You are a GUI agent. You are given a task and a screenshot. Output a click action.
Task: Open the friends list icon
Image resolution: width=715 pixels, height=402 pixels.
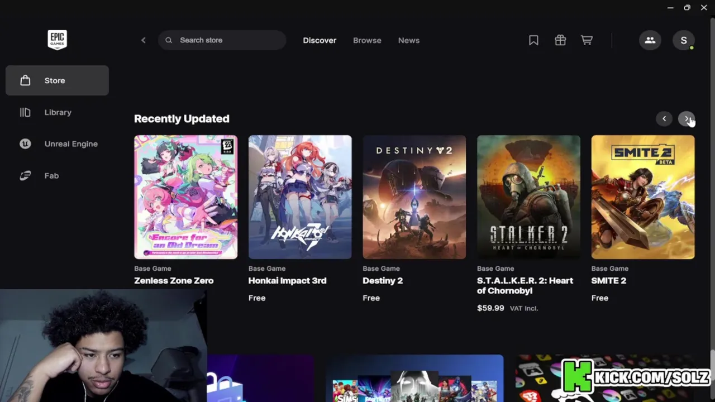(650, 40)
